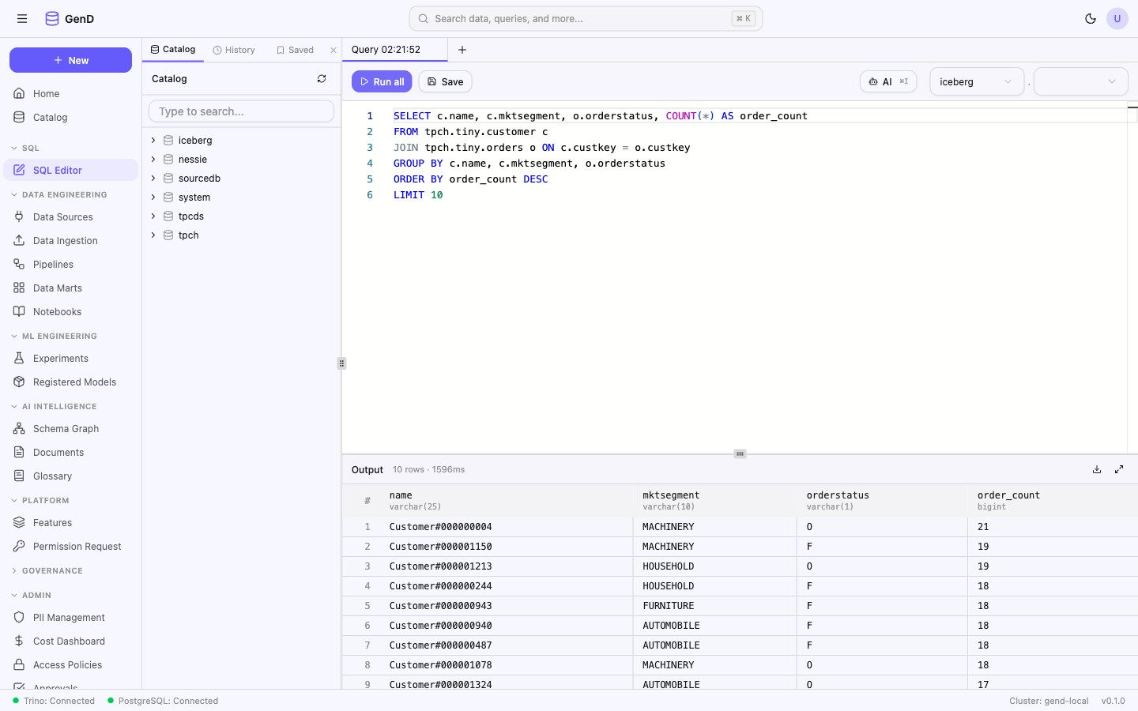Screen dimensions: 1138x711
Task: Click the Run all button
Action: coord(382,81)
